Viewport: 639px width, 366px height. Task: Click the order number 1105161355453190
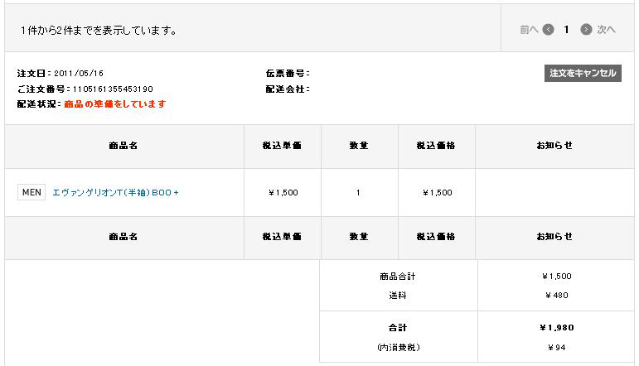pyautogui.click(x=113, y=89)
